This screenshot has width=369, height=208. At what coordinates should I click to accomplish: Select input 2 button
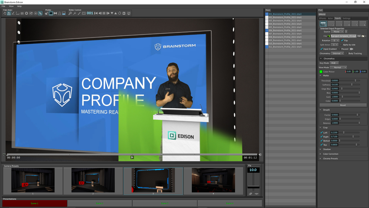331,24
